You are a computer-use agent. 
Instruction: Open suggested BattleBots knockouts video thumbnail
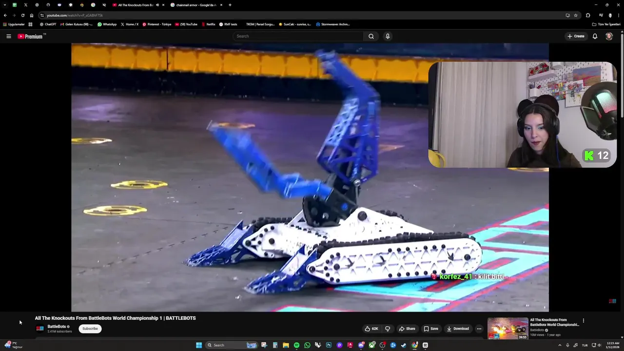(508, 329)
